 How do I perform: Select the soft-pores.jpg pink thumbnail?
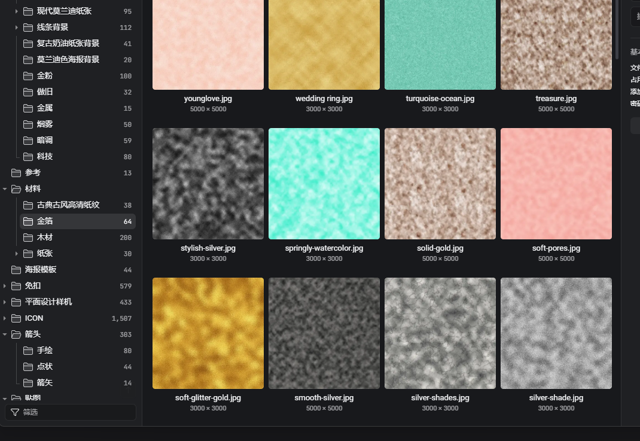(x=556, y=184)
